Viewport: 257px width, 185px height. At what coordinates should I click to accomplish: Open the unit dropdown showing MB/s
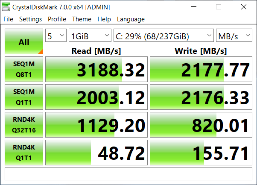(x=234, y=35)
